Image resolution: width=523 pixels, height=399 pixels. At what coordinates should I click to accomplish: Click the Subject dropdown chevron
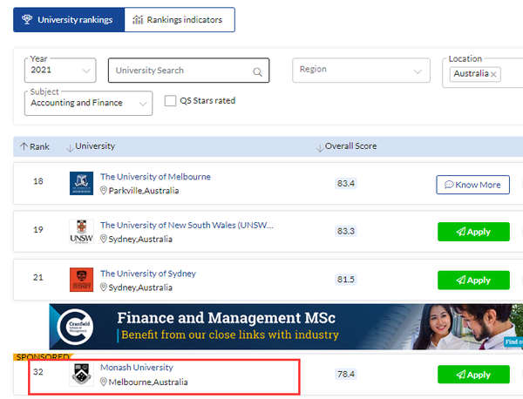(143, 104)
